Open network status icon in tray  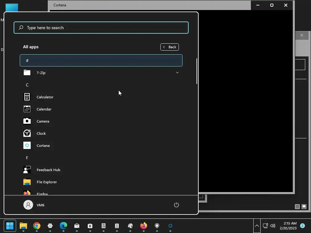click(x=265, y=226)
